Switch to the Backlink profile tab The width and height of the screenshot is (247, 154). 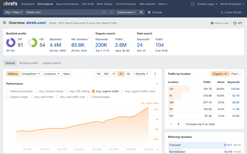[29, 63]
